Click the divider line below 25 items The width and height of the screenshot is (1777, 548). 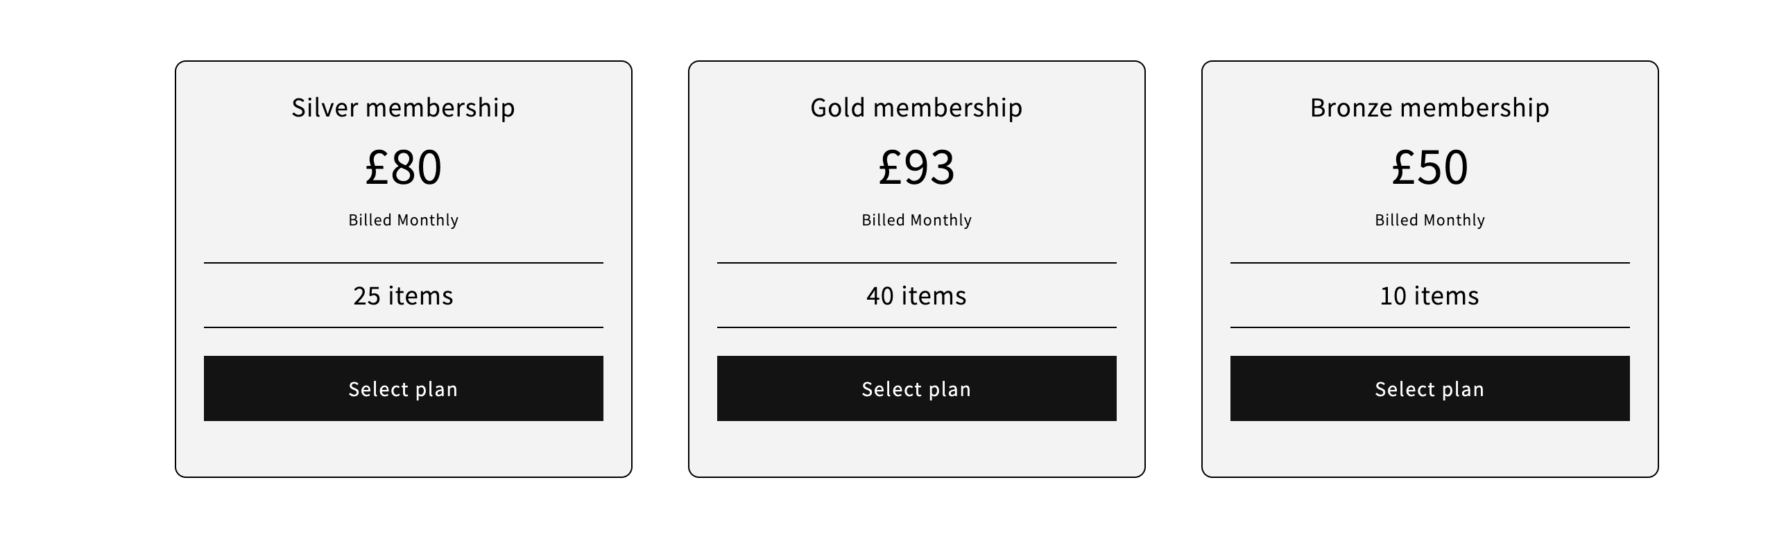point(403,327)
